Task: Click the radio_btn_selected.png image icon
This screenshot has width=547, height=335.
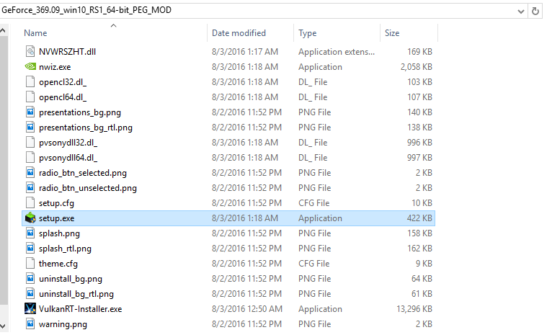Action: (30, 173)
